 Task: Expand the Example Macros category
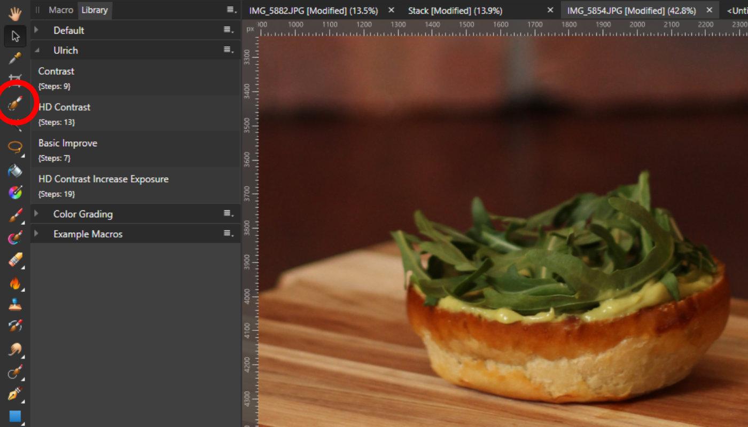(x=36, y=233)
